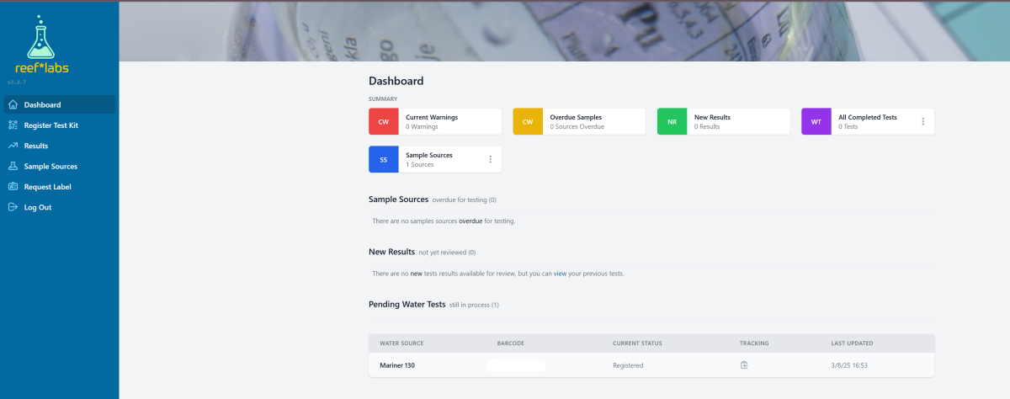1010x399 pixels.
Task: Click last updated 3/8/25 16:53 cell
Action: coord(849,365)
